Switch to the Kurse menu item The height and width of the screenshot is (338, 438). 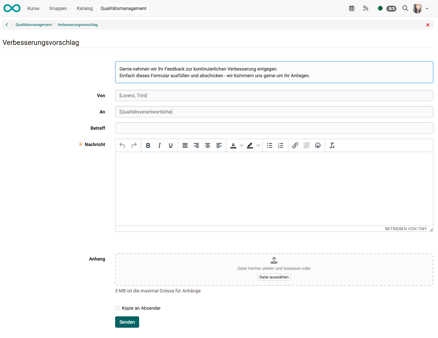(33, 8)
